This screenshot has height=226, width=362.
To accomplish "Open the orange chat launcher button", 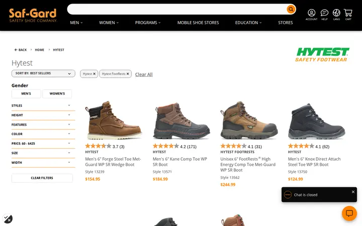I will pyautogui.click(x=349, y=213).
